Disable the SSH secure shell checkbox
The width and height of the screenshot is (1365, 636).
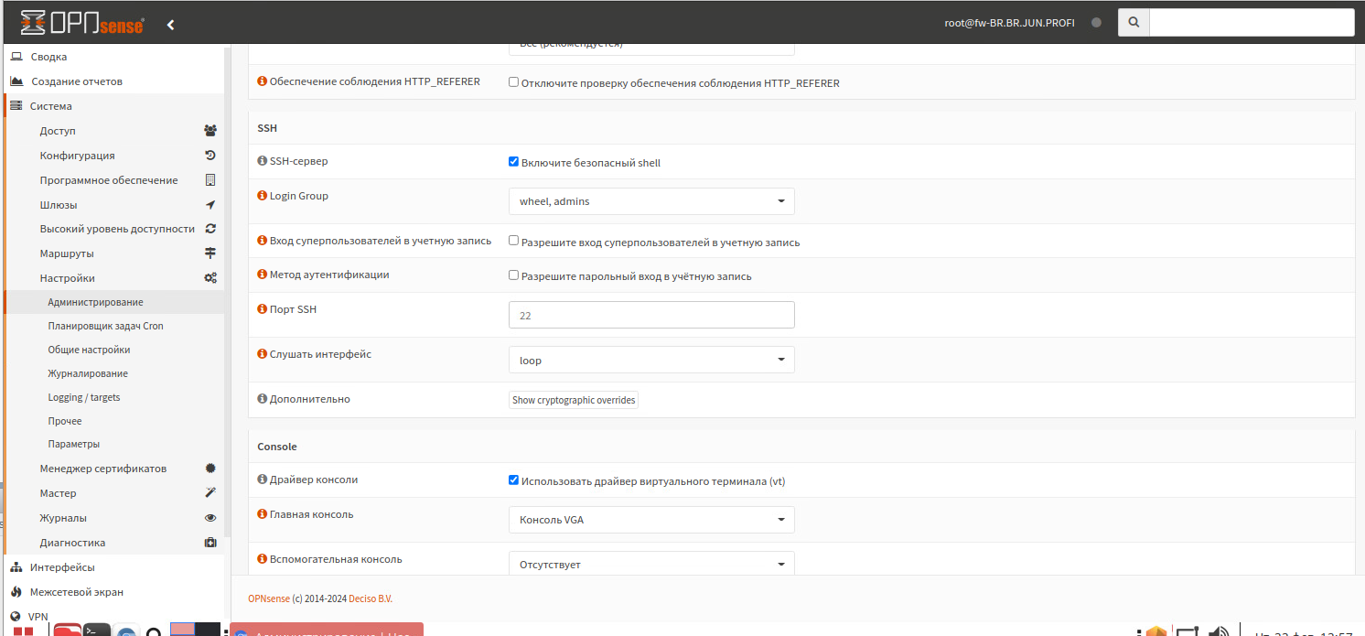[x=513, y=162]
